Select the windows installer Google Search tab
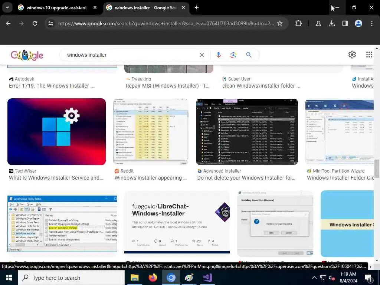This screenshot has width=380, height=285. [x=145, y=8]
